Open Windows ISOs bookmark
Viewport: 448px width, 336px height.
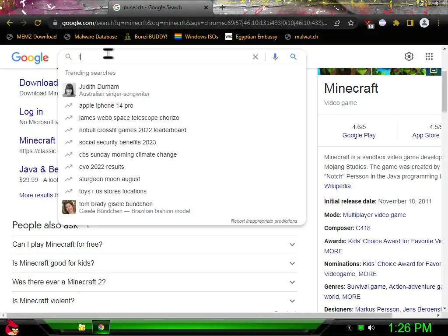click(x=196, y=37)
